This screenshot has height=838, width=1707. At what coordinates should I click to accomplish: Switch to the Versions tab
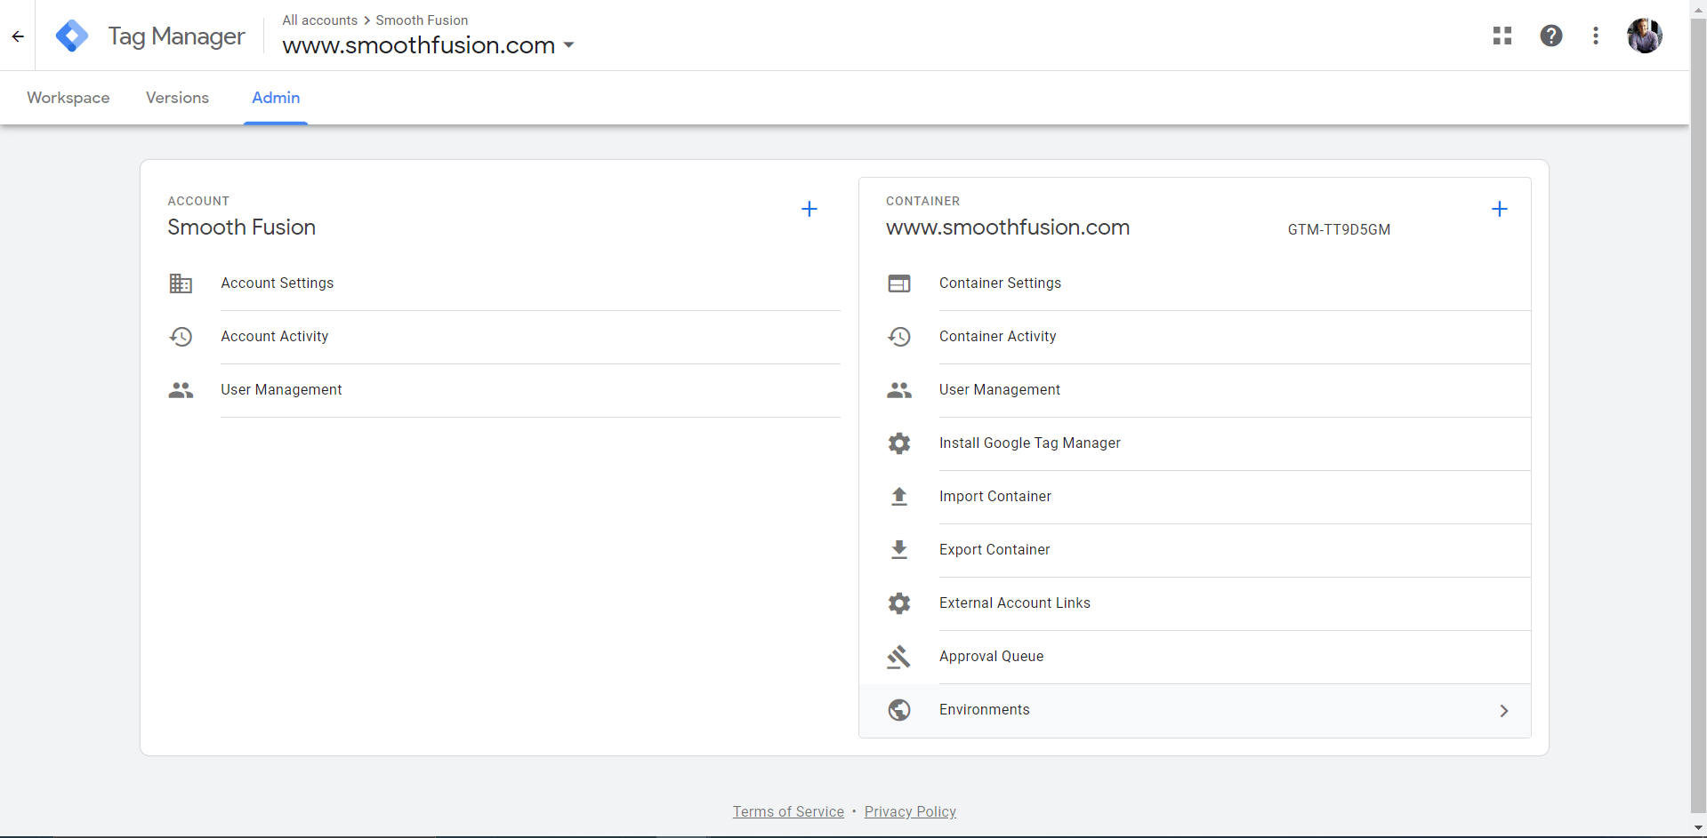[x=178, y=98]
